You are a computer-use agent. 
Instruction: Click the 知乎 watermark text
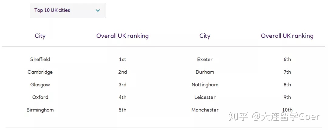(238, 117)
